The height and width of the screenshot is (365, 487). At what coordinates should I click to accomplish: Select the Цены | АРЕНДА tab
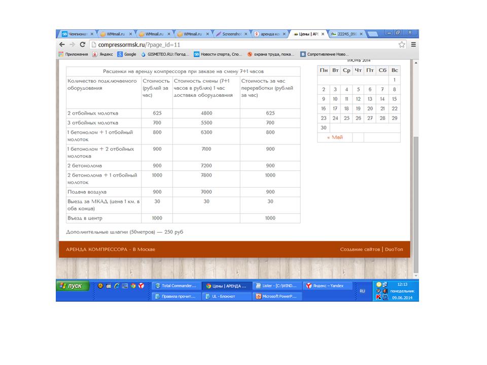pos(308,34)
